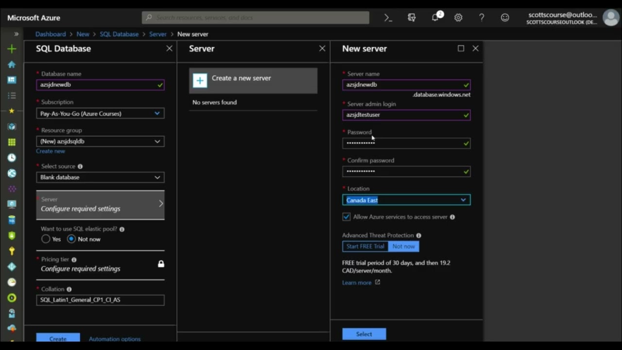Click the info icon beside Advanced Threat Protection

418,235
